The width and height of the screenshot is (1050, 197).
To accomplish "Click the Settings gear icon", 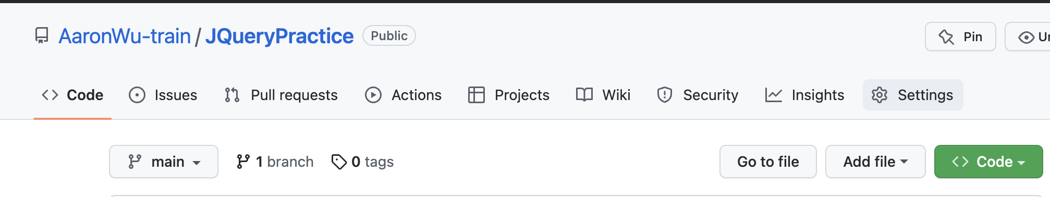I will (x=880, y=95).
